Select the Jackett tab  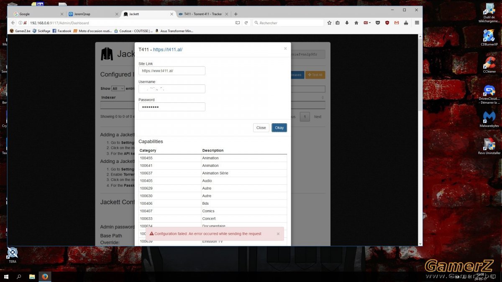pos(148,14)
